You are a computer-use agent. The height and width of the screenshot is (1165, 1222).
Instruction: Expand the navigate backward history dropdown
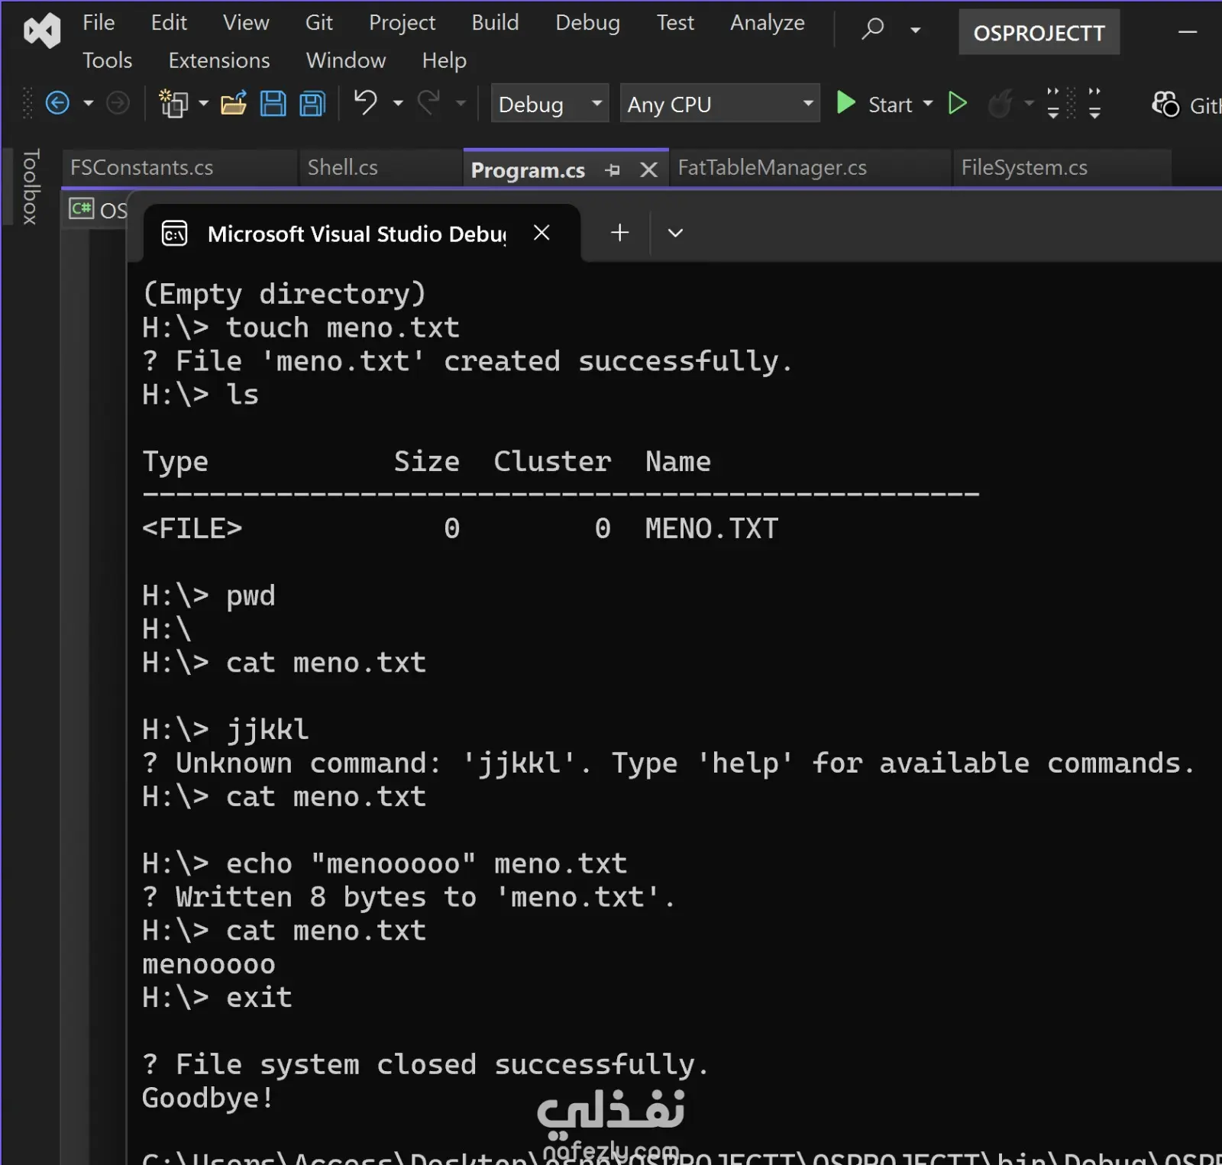point(89,103)
